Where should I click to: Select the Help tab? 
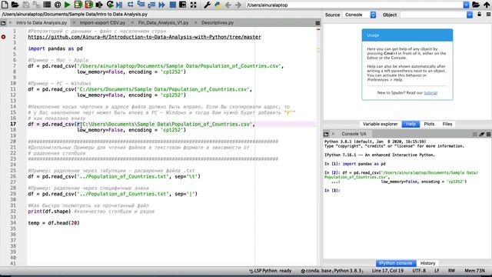411,124
